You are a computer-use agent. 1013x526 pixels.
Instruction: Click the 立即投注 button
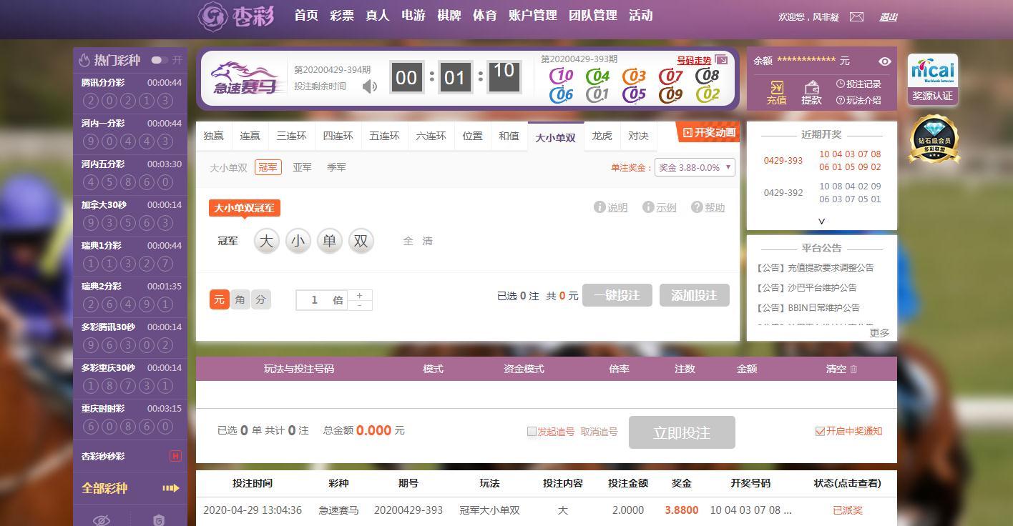point(682,432)
